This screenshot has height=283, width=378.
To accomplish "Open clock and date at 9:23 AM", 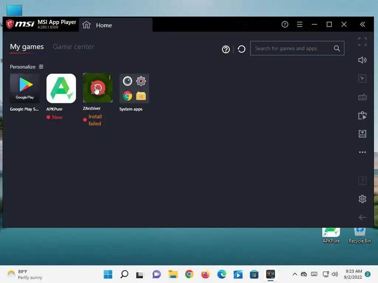I will pos(353,274).
